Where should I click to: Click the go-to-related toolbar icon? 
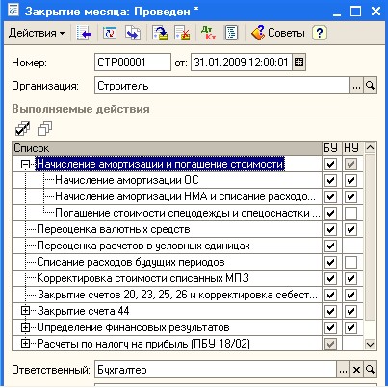(133, 33)
